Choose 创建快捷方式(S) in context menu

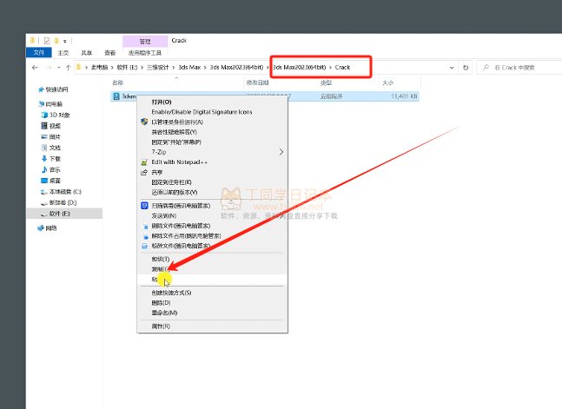coord(171,293)
